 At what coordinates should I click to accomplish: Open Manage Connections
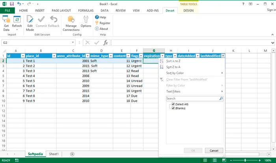point(71,23)
